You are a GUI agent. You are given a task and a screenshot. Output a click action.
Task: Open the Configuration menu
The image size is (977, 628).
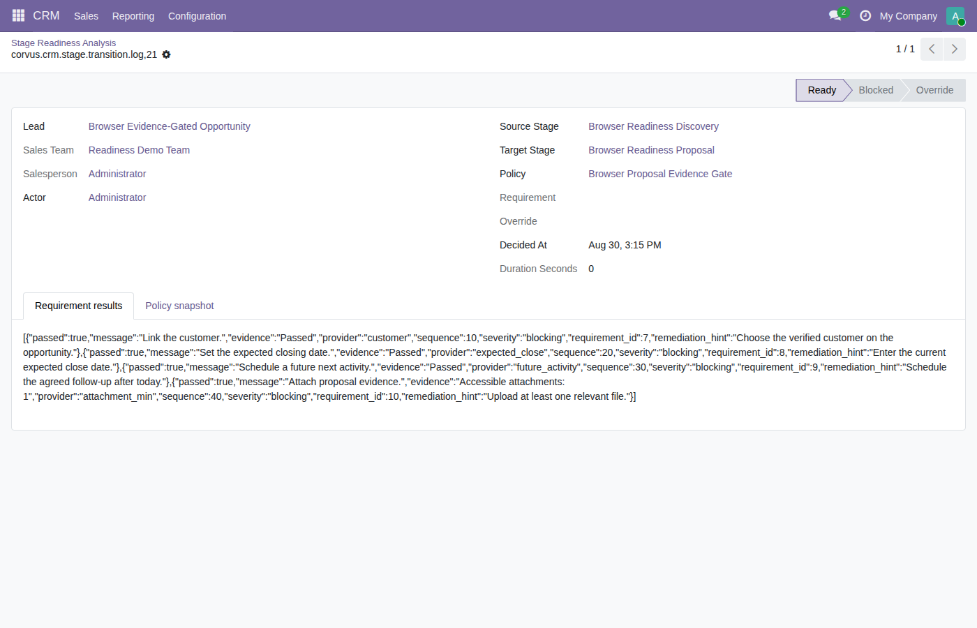[x=197, y=16]
